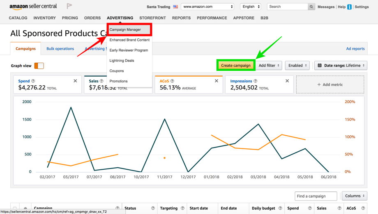The height and width of the screenshot is (214, 378).
Task: Tick the select-all campaigns checkbox
Action: (15, 208)
